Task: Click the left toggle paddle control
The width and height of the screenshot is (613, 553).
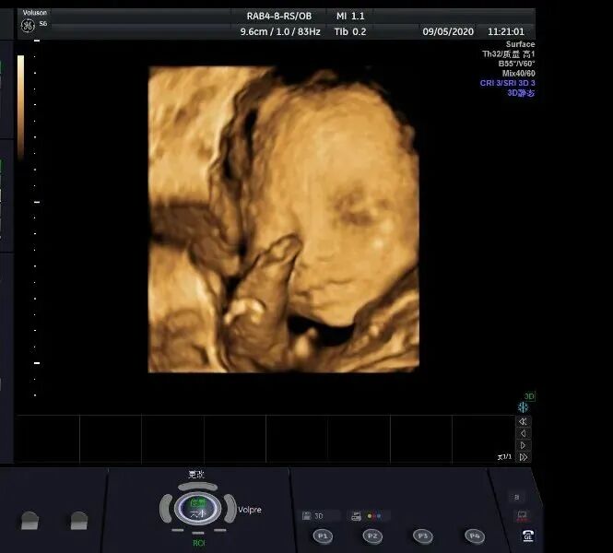Action: click(x=29, y=520)
